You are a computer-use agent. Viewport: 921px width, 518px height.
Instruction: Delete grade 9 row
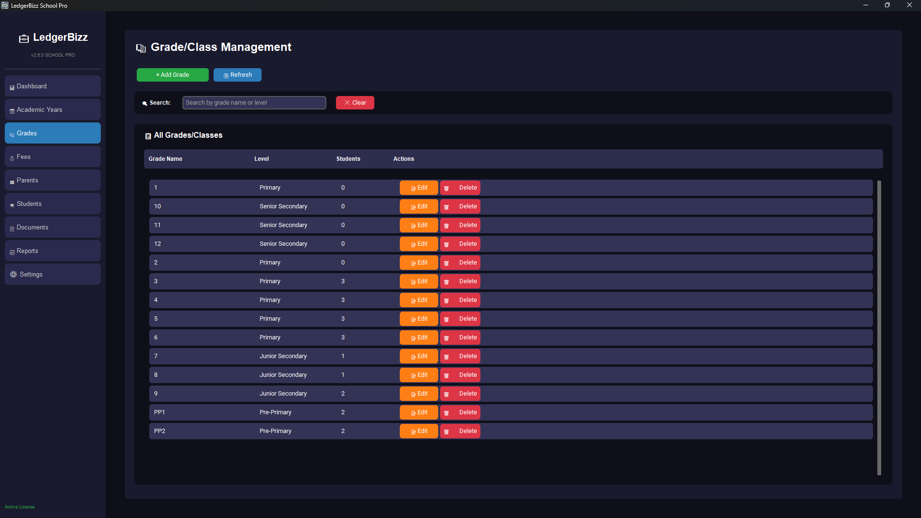click(x=460, y=394)
